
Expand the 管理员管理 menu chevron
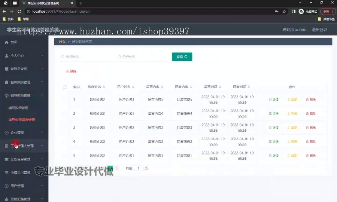click(42, 69)
